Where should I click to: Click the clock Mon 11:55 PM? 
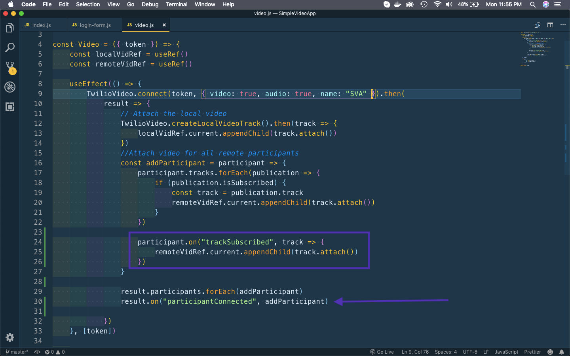[x=503, y=4]
